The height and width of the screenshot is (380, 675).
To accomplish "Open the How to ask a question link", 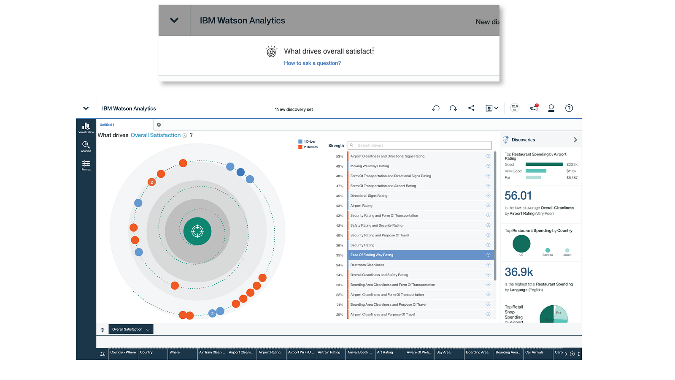I will [x=312, y=63].
